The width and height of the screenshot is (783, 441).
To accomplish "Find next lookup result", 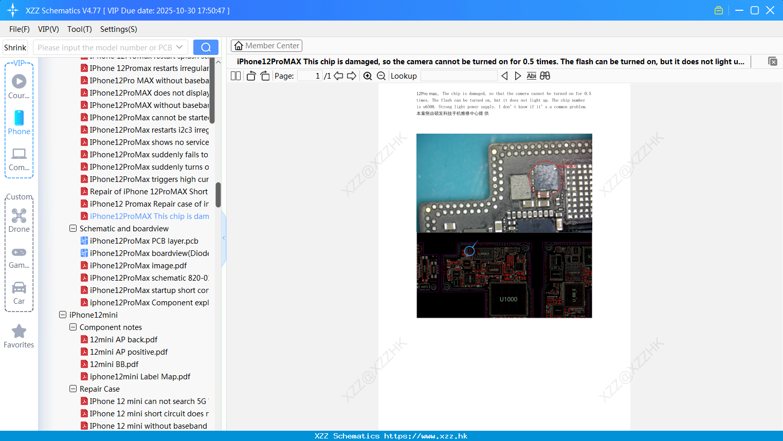I will click(x=518, y=76).
